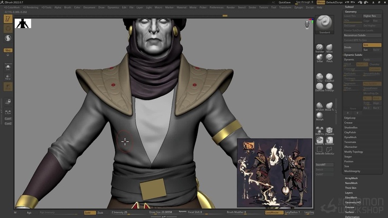The height and width of the screenshot is (218, 388).
Task: Pick the DamStandard brush
Action: (x=320, y=87)
